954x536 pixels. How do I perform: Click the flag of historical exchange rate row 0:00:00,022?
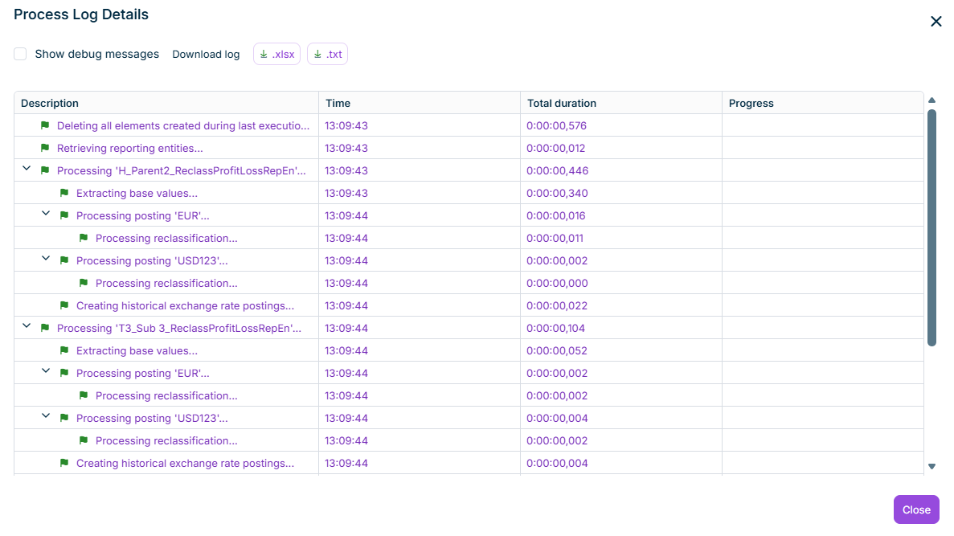click(64, 305)
